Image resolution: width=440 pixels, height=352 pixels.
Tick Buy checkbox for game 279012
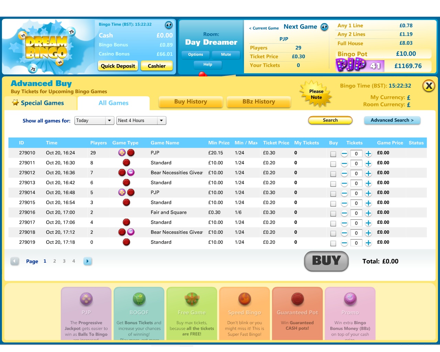point(333,174)
